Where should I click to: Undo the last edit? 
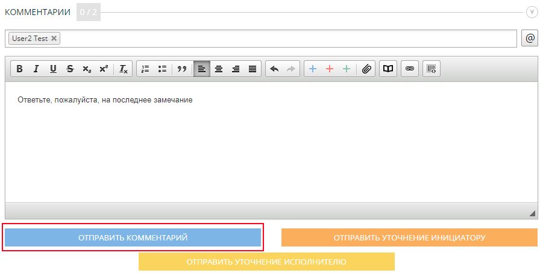pos(274,69)
